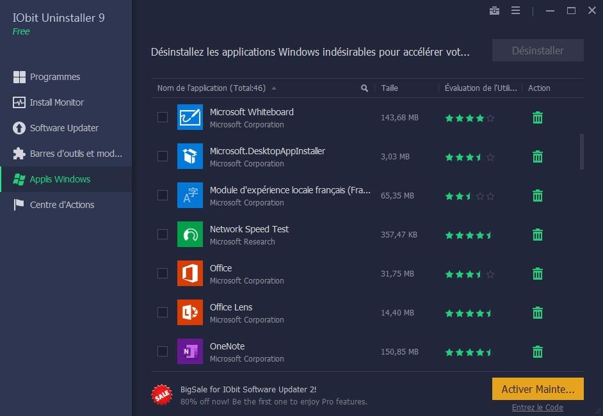Click the 31,75 MB size value
Viewport: 603px width, 416px height.
398,274
